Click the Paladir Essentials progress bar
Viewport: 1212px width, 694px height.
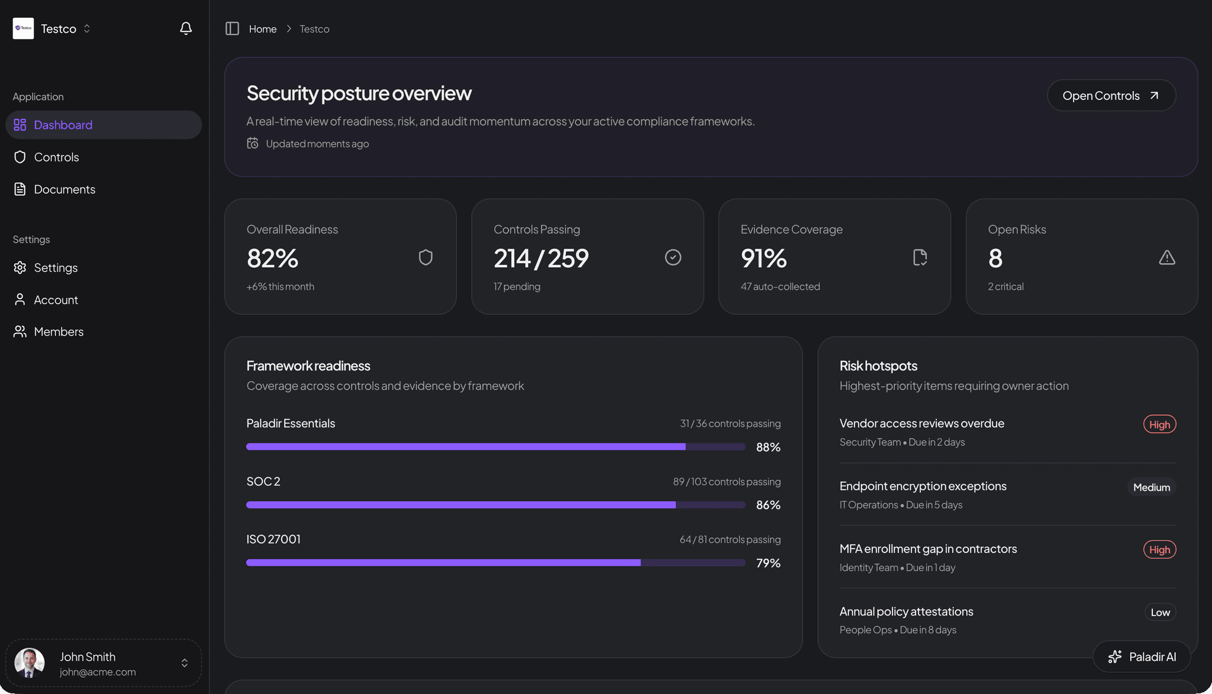(x=496, y=447)
